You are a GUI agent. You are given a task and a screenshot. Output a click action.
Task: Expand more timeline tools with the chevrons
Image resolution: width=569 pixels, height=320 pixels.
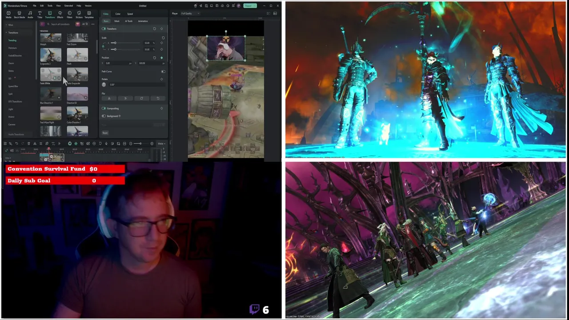59,144
